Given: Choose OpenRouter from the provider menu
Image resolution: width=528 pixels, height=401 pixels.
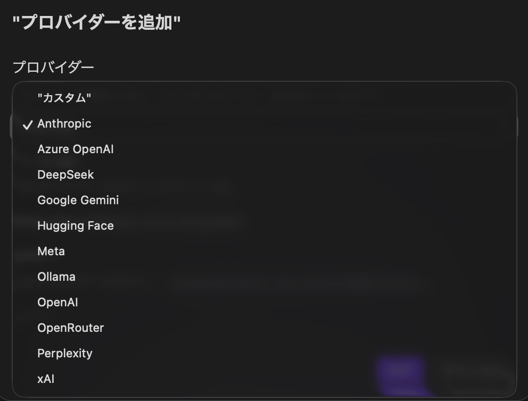Looking at the screenshot, I should click(x=71, y=328).
